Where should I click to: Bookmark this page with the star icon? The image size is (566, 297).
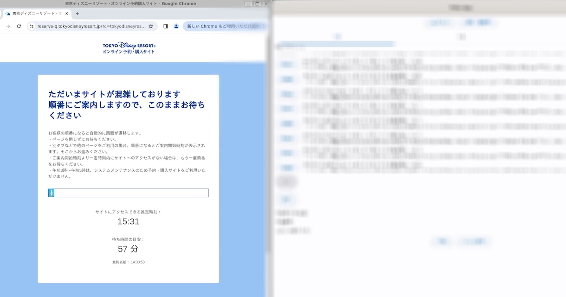[151, 26]
